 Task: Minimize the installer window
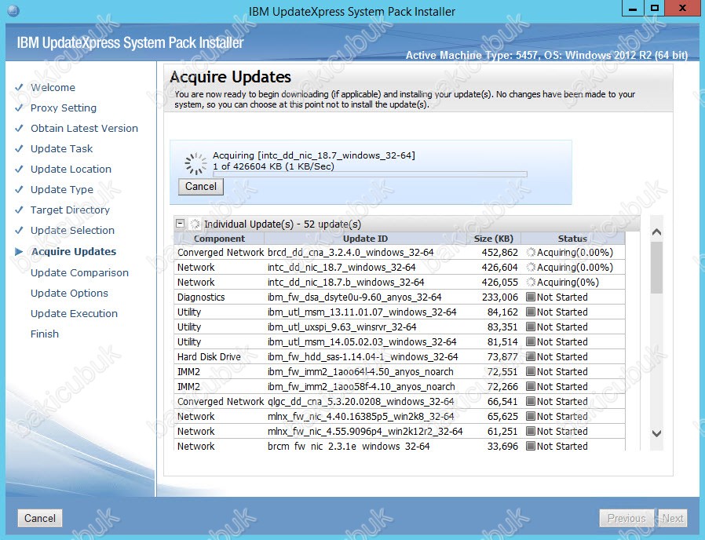pos(633,8)
